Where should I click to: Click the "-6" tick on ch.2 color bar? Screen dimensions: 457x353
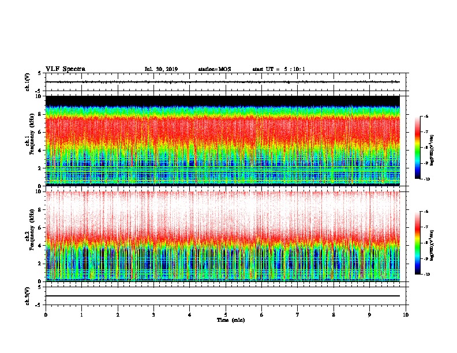tap(426, 212)
